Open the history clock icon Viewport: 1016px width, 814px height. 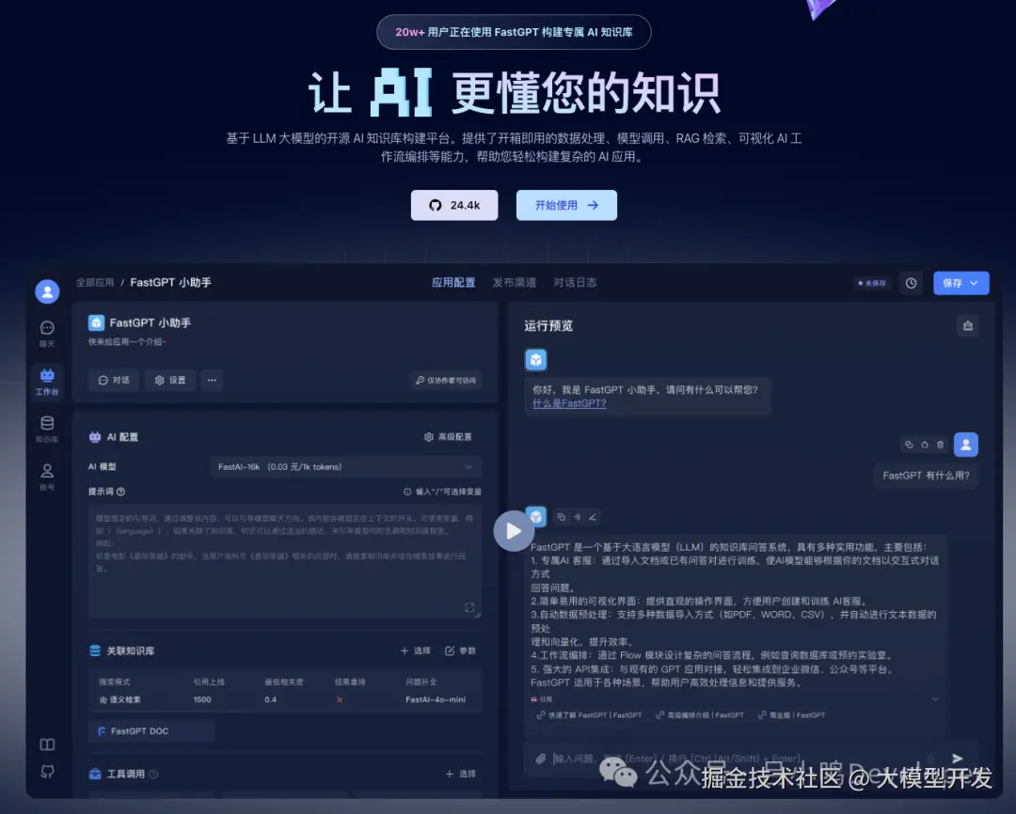[x=911, y=283]
